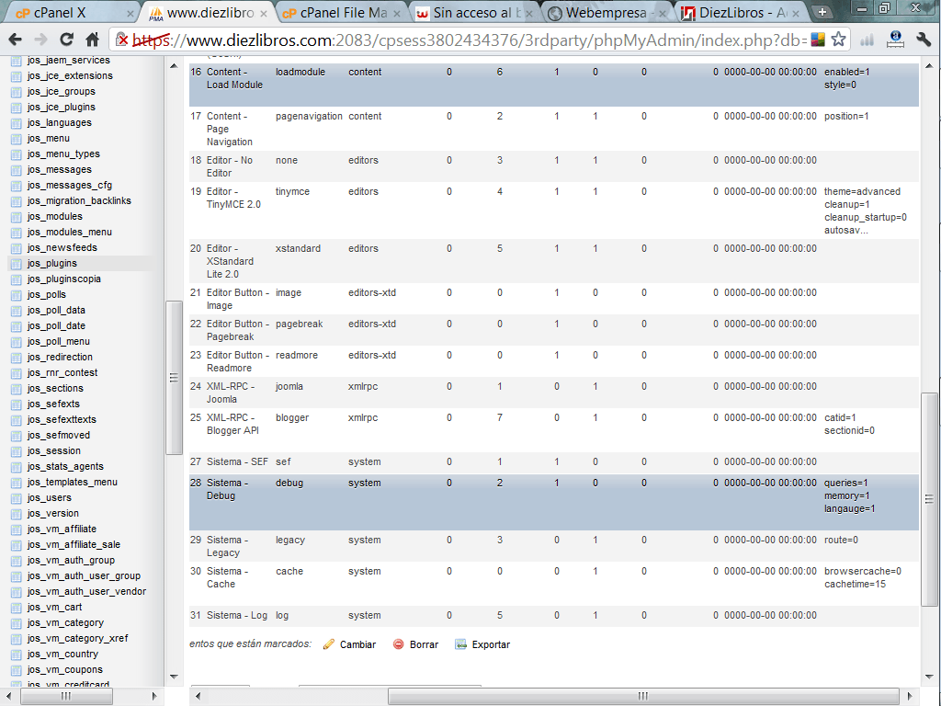The image size is (941, 706).
Task: Switch to the cPanel X tab
Action: [69, 13]
